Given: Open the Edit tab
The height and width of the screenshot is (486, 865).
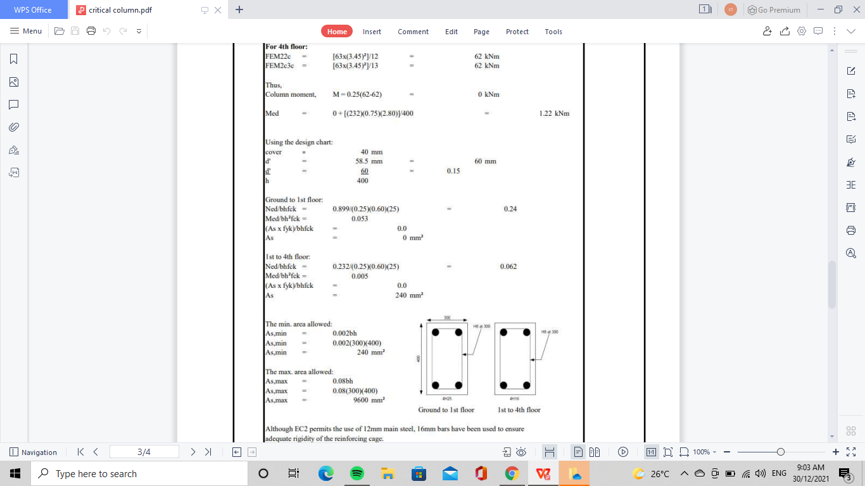Looking at the screenshot, I should pyautogui.click(x=451, y=32).
